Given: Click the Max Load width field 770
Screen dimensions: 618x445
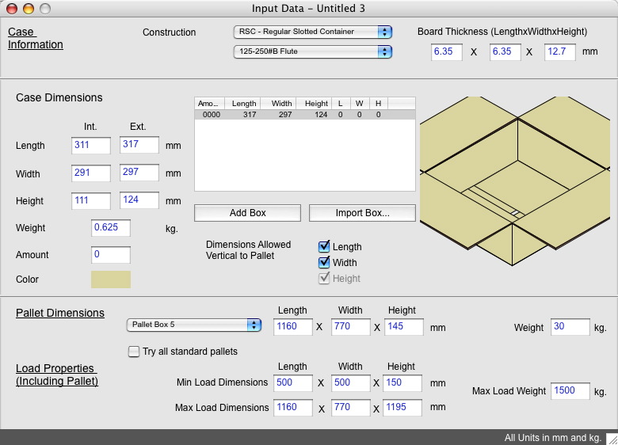Looking at the screenshot, I should [x=350, y=408].
